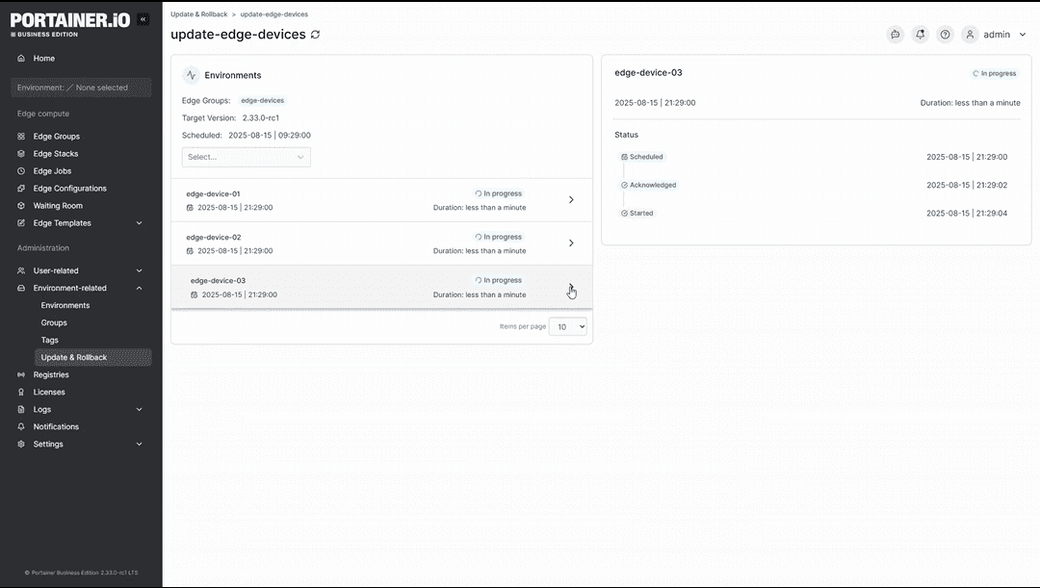Click the Scheduled status calendar icon
This screenshot has height=588, width=1040.
[x=624, y=157]
